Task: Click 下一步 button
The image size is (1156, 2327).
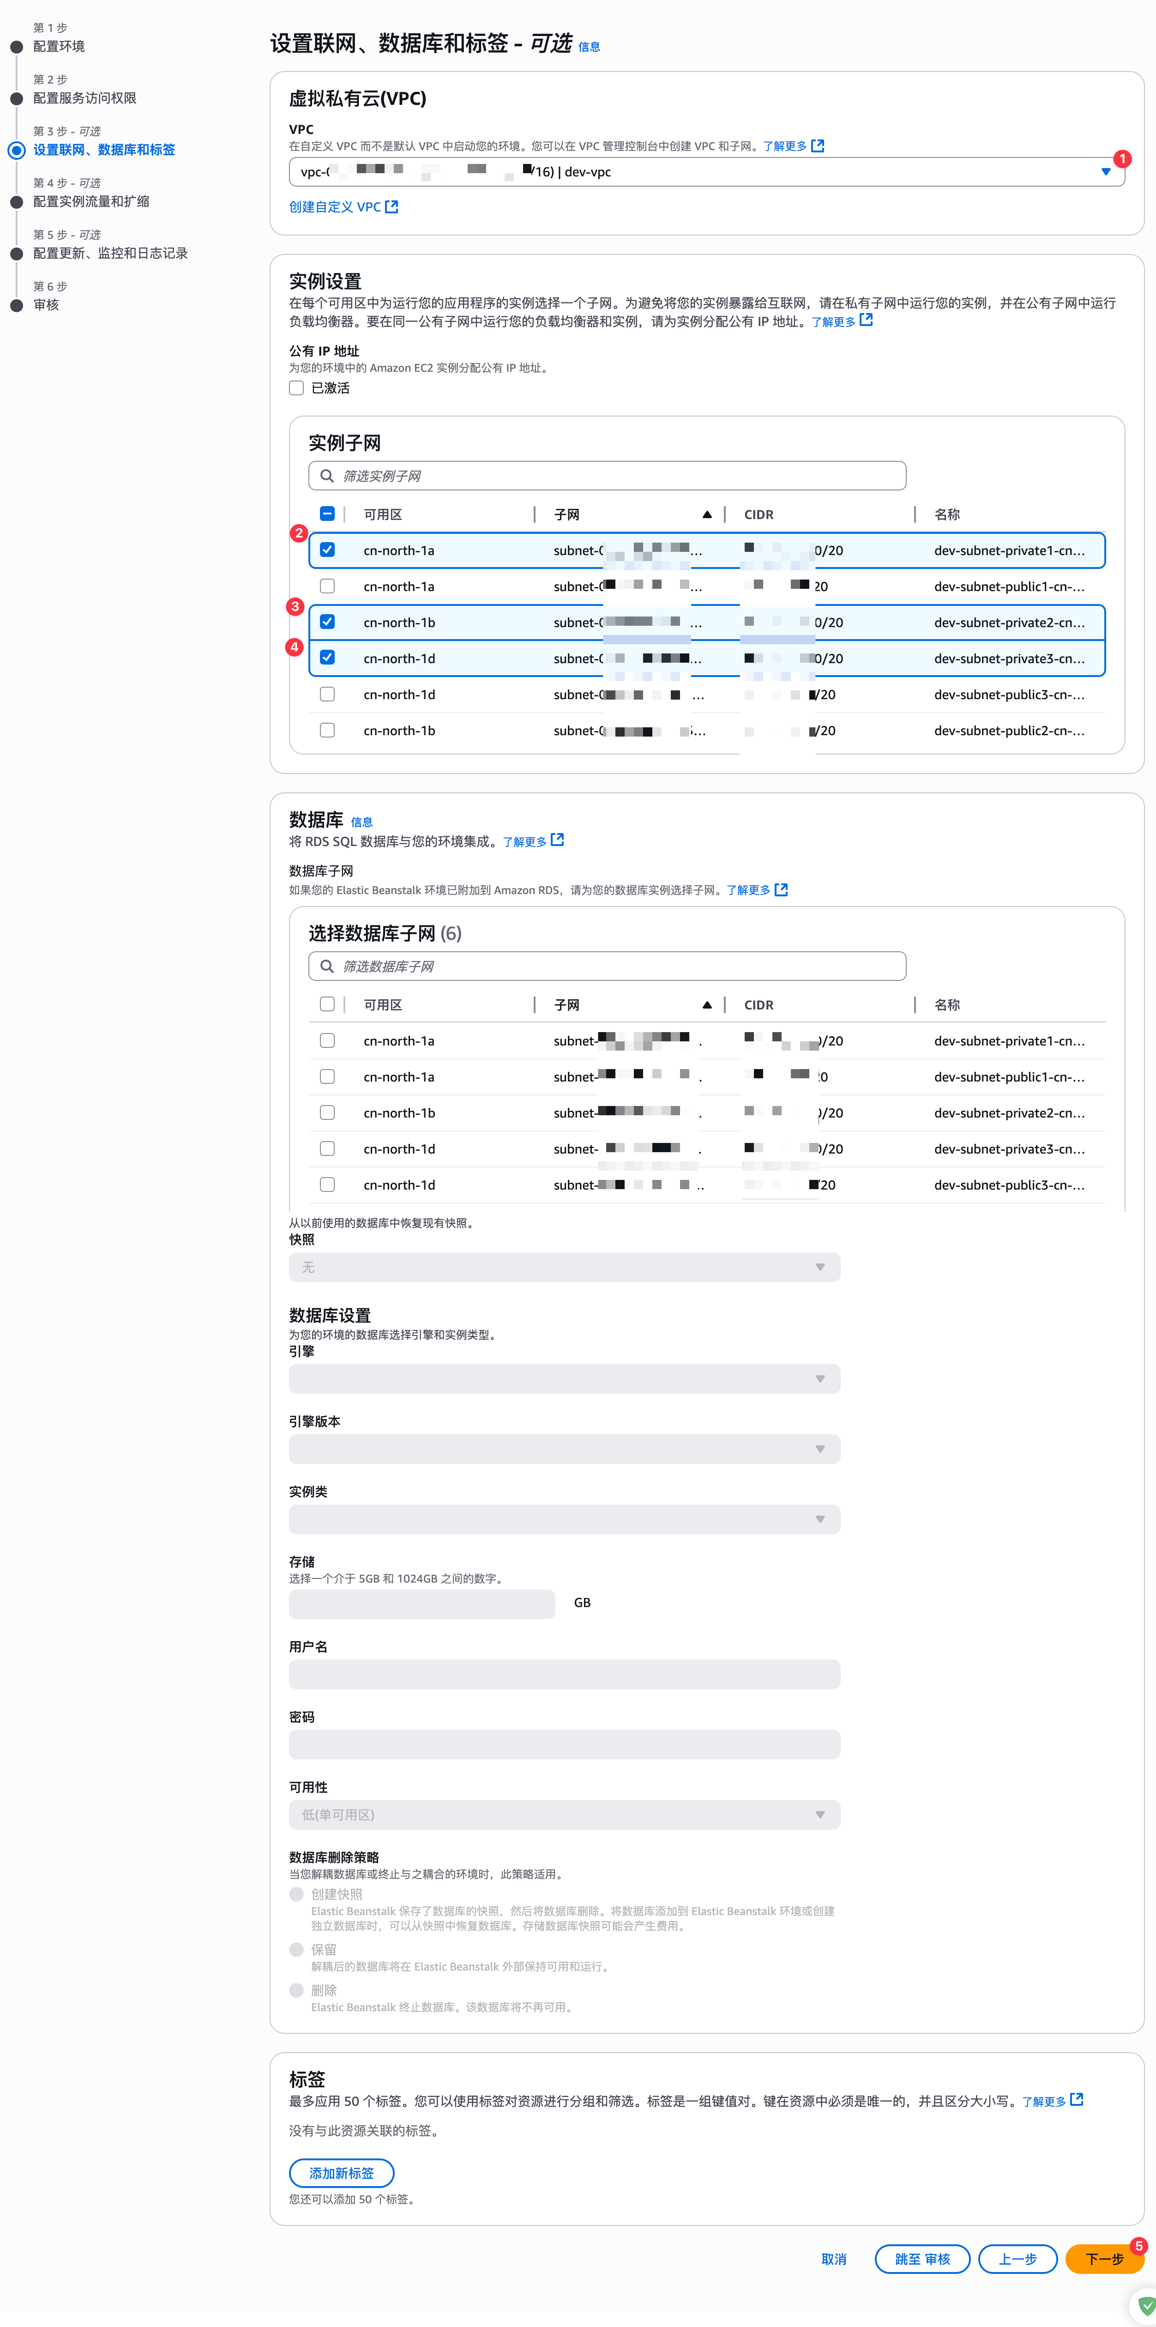Action: click(x=1104, y=2259)
